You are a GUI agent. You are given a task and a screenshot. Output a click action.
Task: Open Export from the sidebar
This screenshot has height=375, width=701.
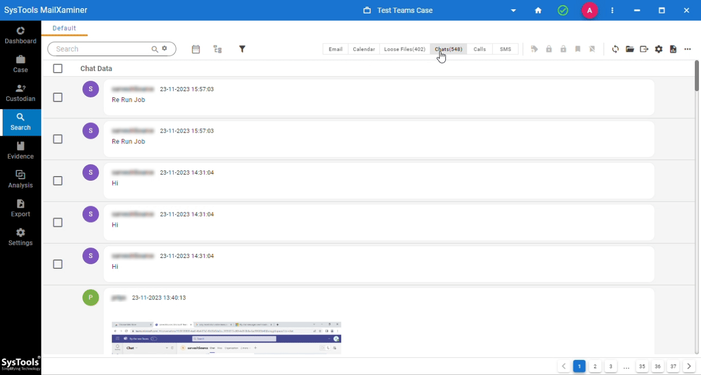(21, 208)
